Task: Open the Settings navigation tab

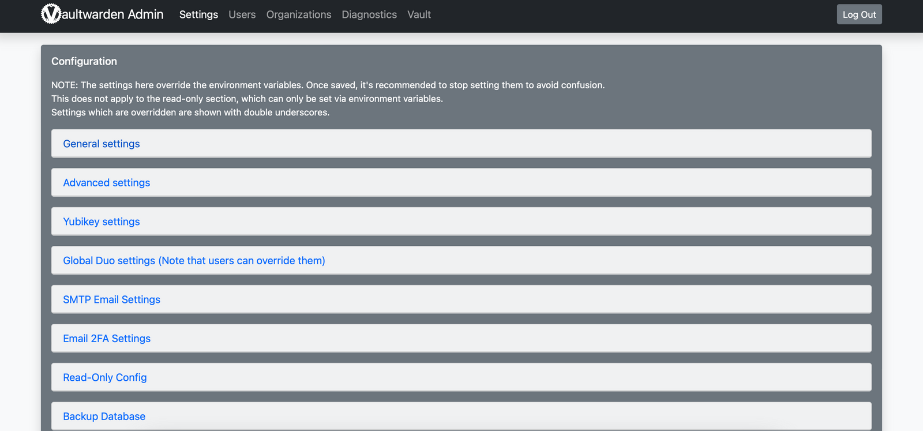Action: point(198,14)
